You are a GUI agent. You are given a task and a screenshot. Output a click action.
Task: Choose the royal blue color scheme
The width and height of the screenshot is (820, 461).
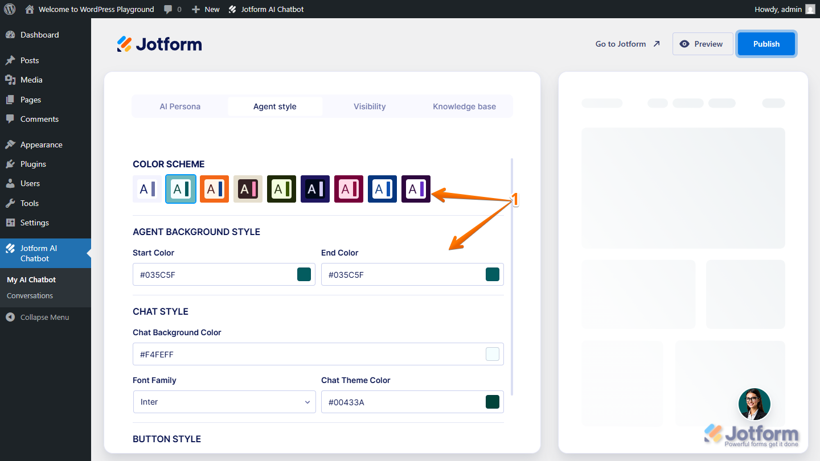[x=383, y=189]
